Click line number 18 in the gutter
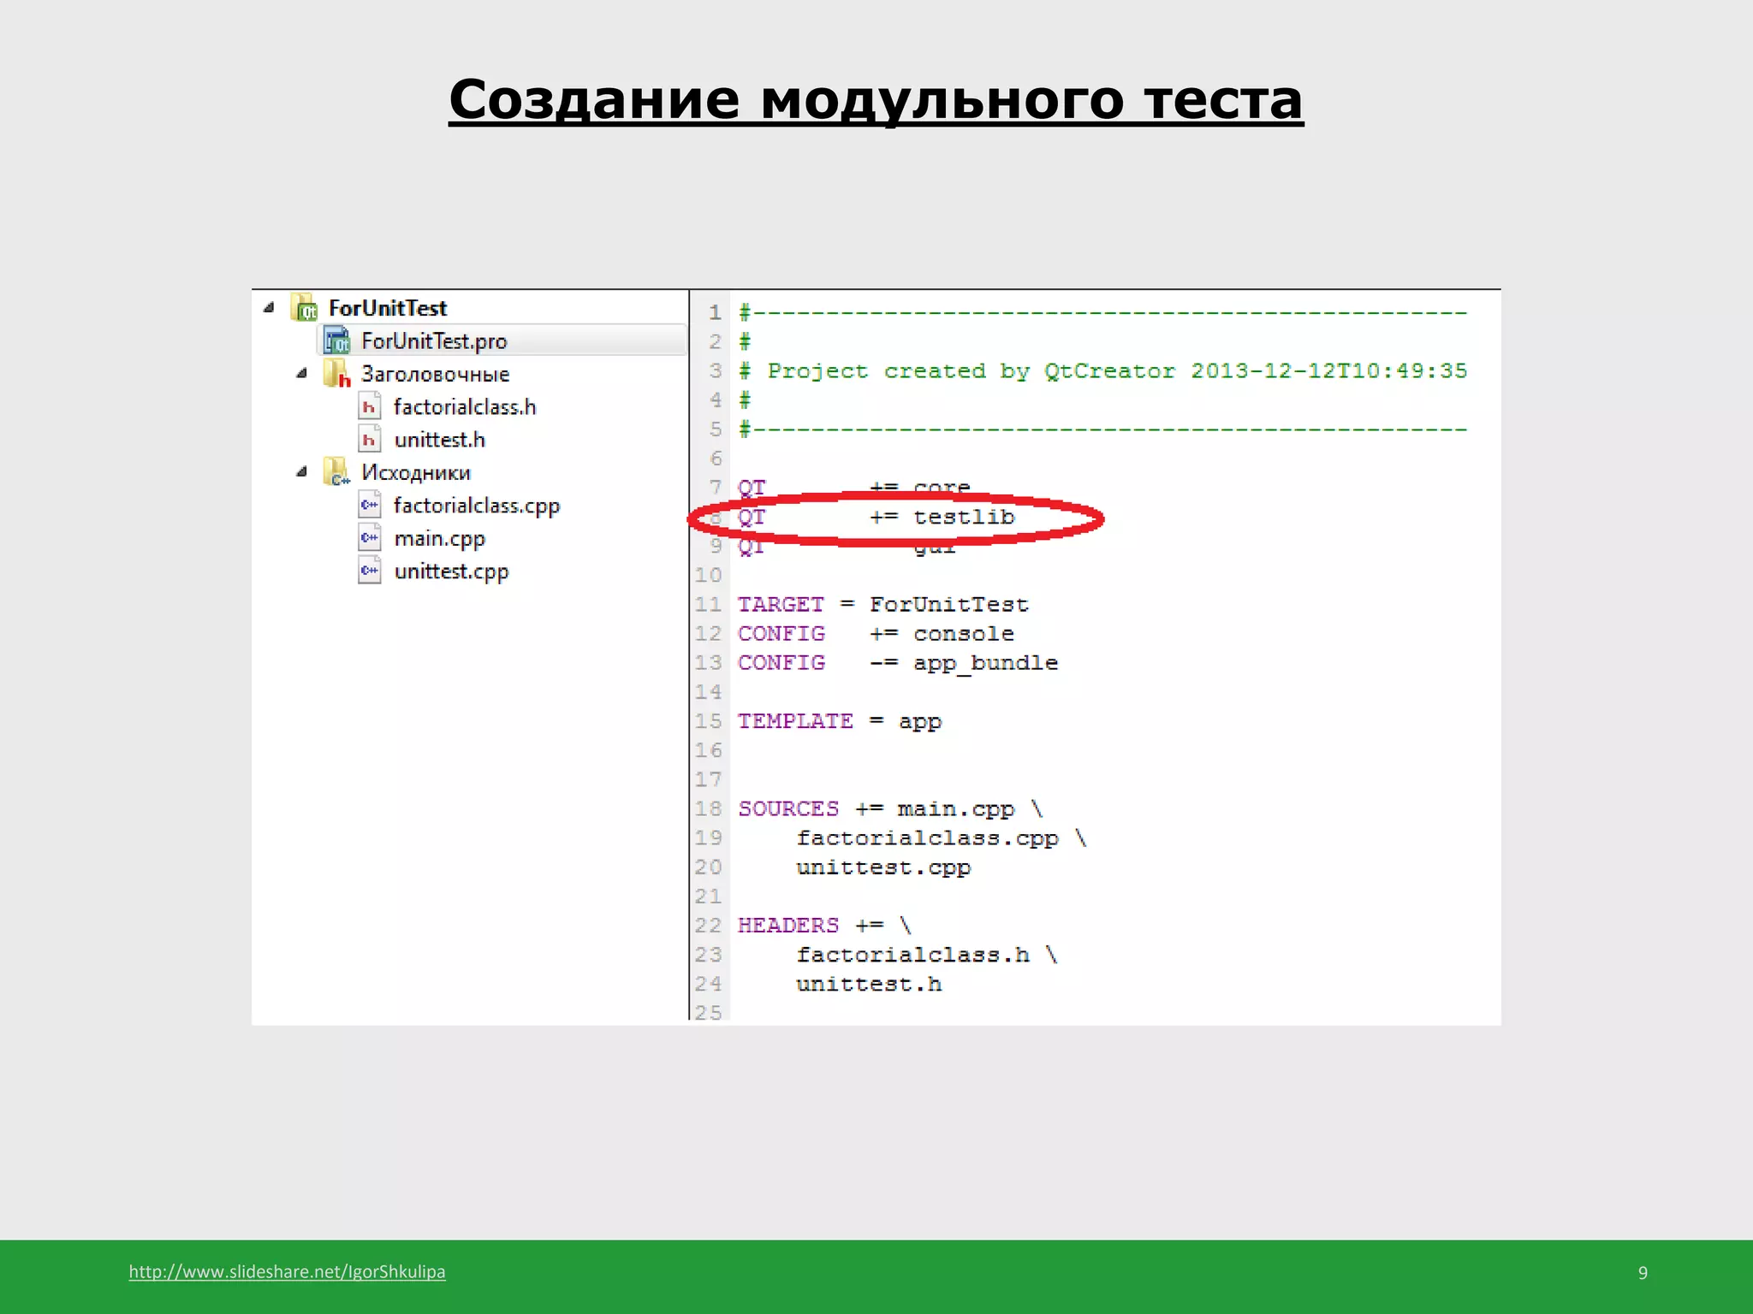Viewport: 1753px width, 1314px height. [x=709, y=808]
